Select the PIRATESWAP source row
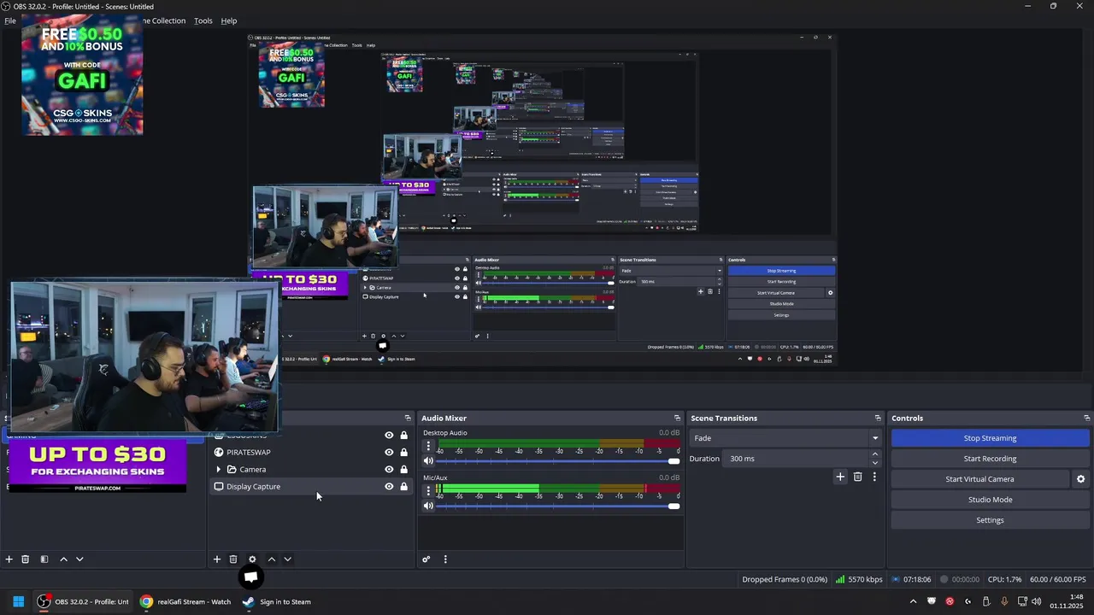The width and height of the screenshot is (1094, 615). click(x=311, y=453)
